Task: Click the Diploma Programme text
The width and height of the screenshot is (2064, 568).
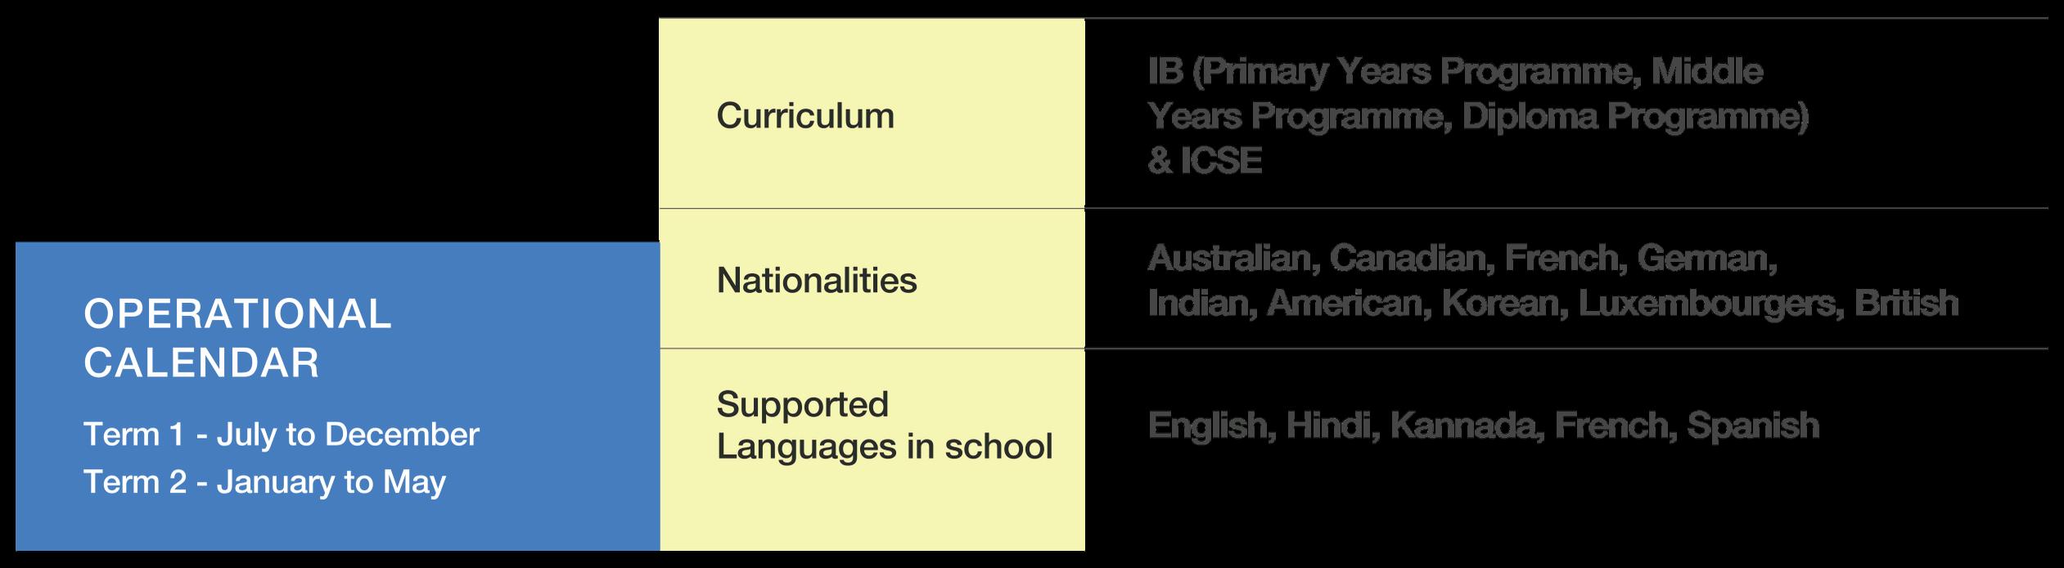Action: tap(1634, 116)
